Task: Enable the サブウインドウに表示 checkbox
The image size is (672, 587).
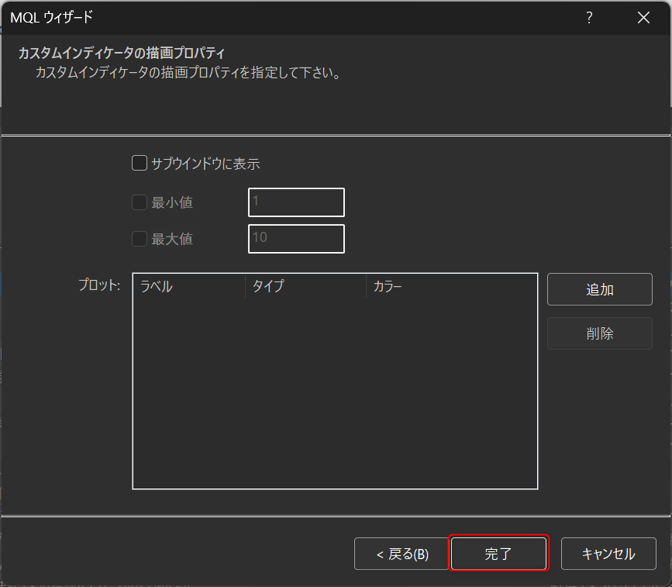Action: pos(140,164)
